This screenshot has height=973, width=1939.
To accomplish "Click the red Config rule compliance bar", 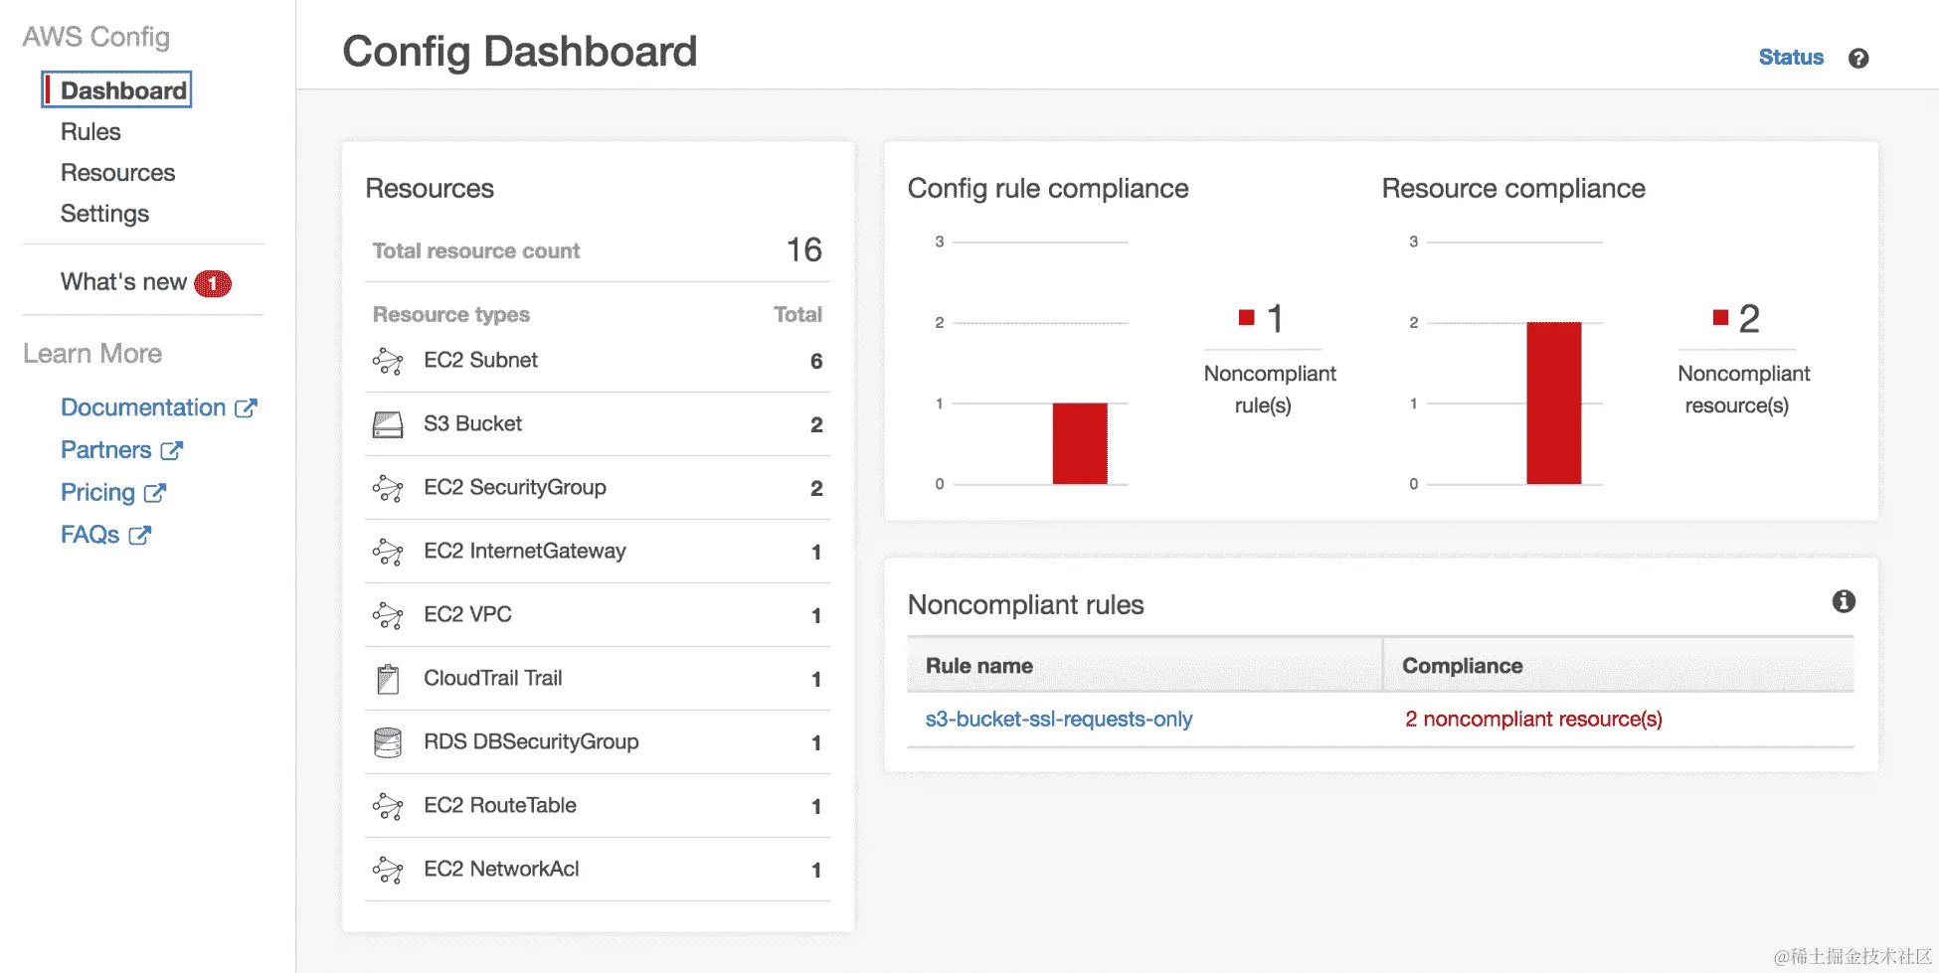I will (1080, 443).
